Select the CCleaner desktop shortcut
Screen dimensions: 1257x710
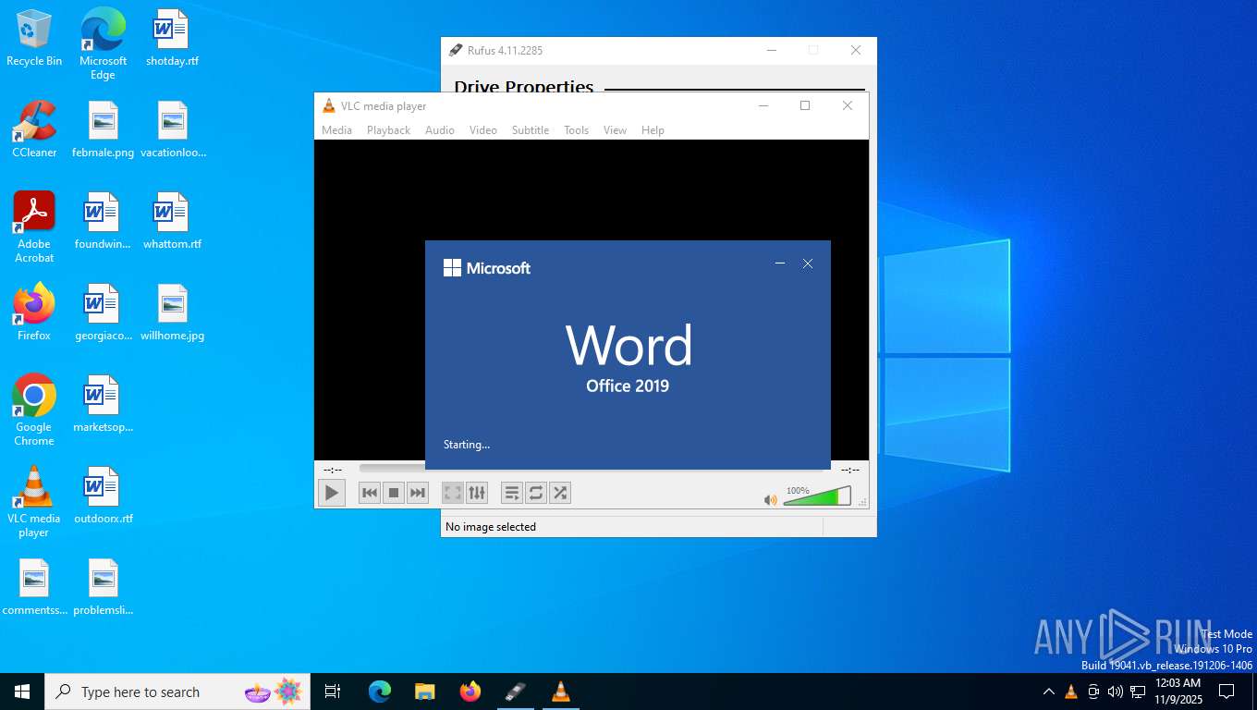point(34,129)
